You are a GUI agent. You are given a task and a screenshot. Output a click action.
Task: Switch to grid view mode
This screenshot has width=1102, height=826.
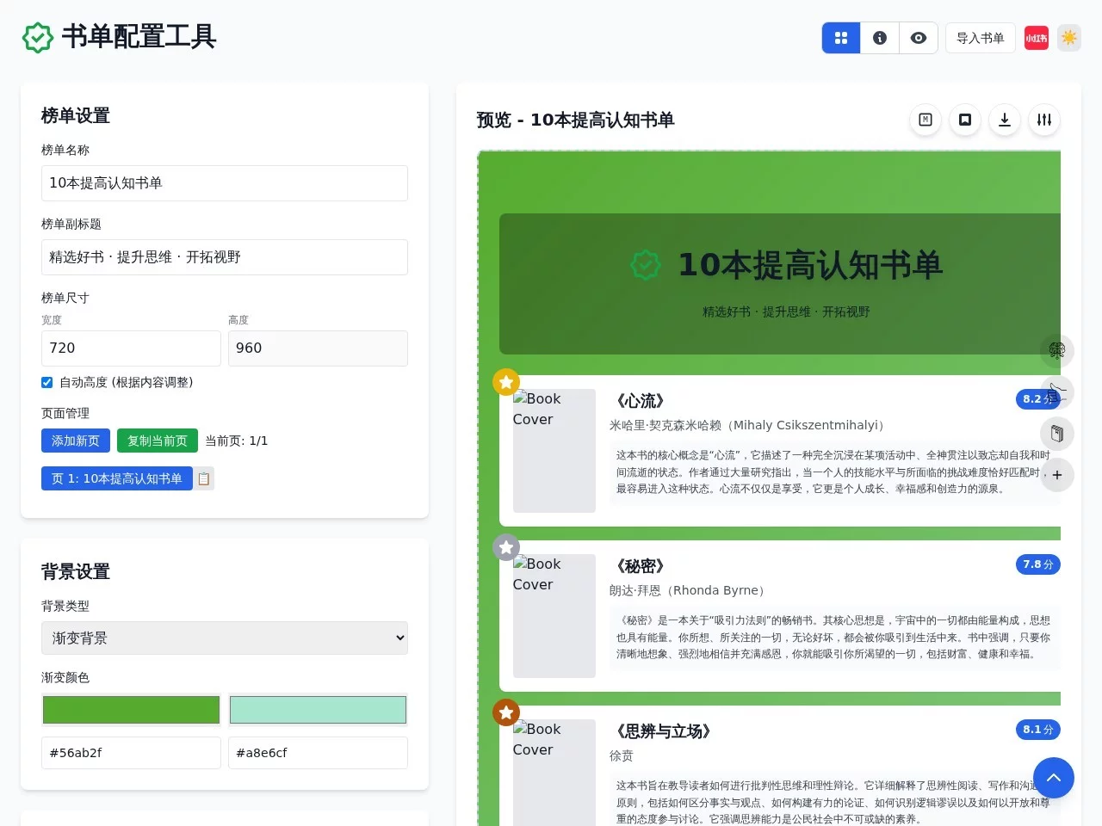pos(840,38)
